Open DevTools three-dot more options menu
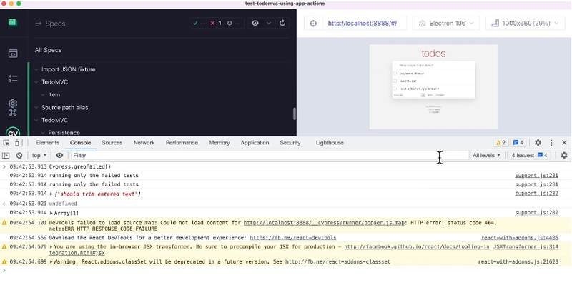Image resolution: width=572 pixels, height=285 pixels. [551, 143]
